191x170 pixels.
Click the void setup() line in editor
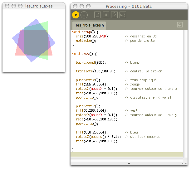point(85,32)
